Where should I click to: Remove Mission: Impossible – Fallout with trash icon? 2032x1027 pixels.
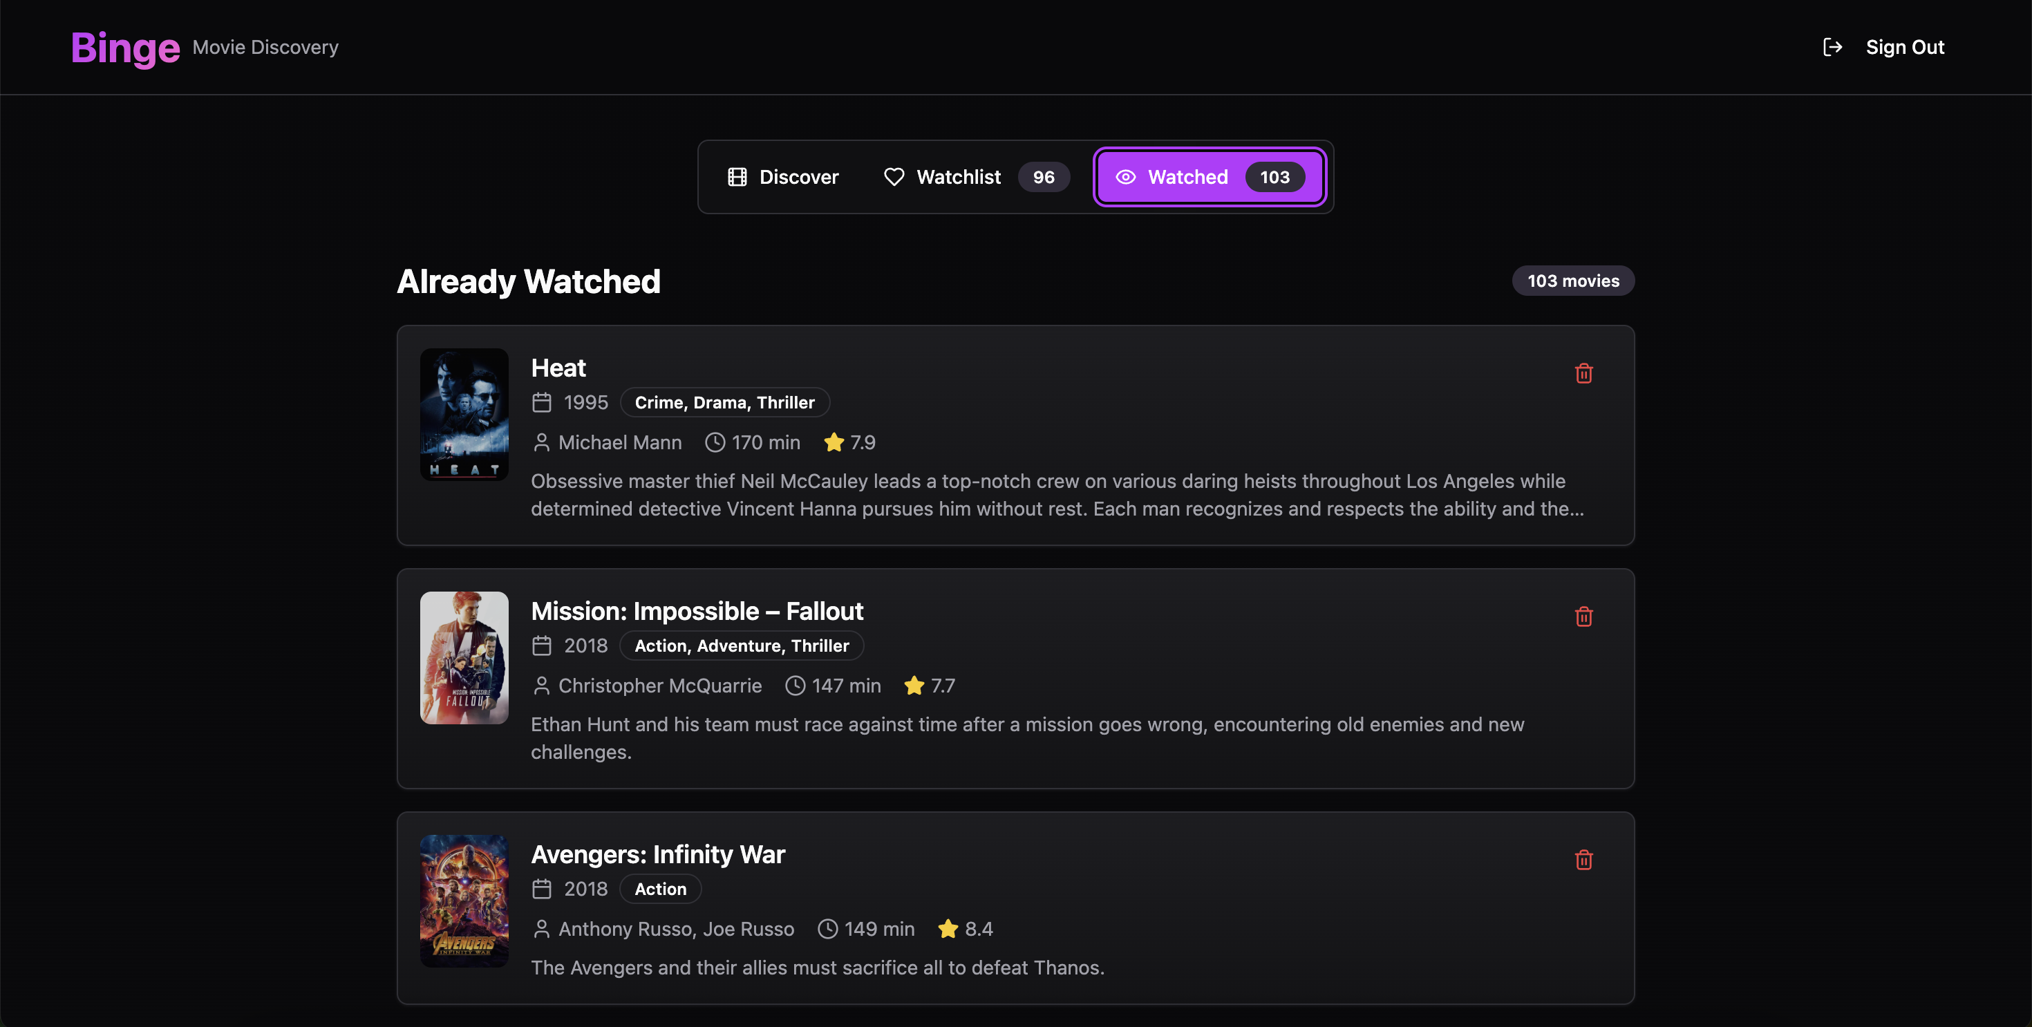click(x=1583, y=616)
